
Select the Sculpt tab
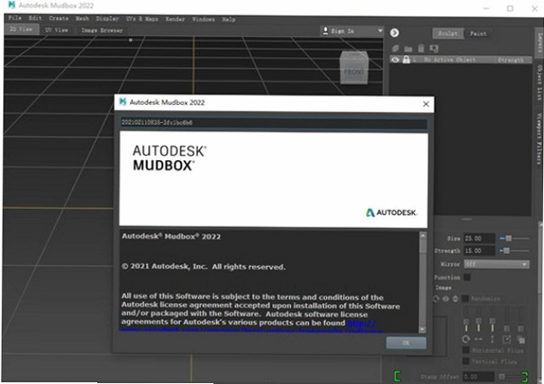pos(448,34)
